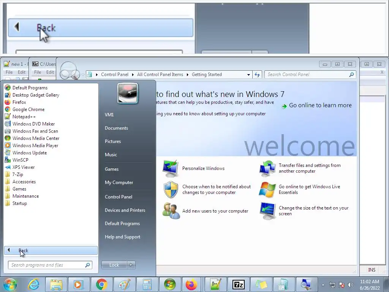Open Google Chrome from taskbar
This screenshot has height=292, width=389.
click(102, 284)
